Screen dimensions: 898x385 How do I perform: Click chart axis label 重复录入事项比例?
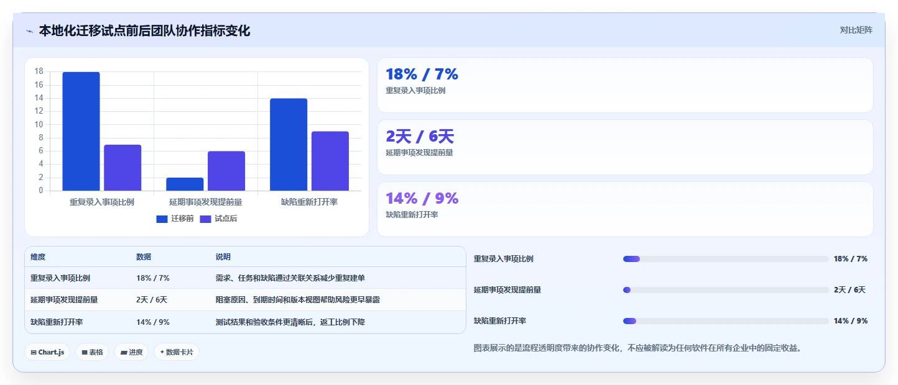click(x=102, y=202)
